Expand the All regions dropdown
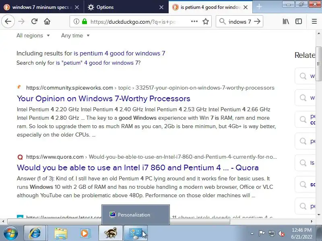Screen dimensions: 322x241 click(33, 35)
